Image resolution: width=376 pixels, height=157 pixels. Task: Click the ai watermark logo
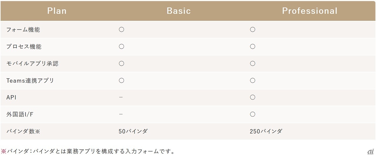coord(370,151)
